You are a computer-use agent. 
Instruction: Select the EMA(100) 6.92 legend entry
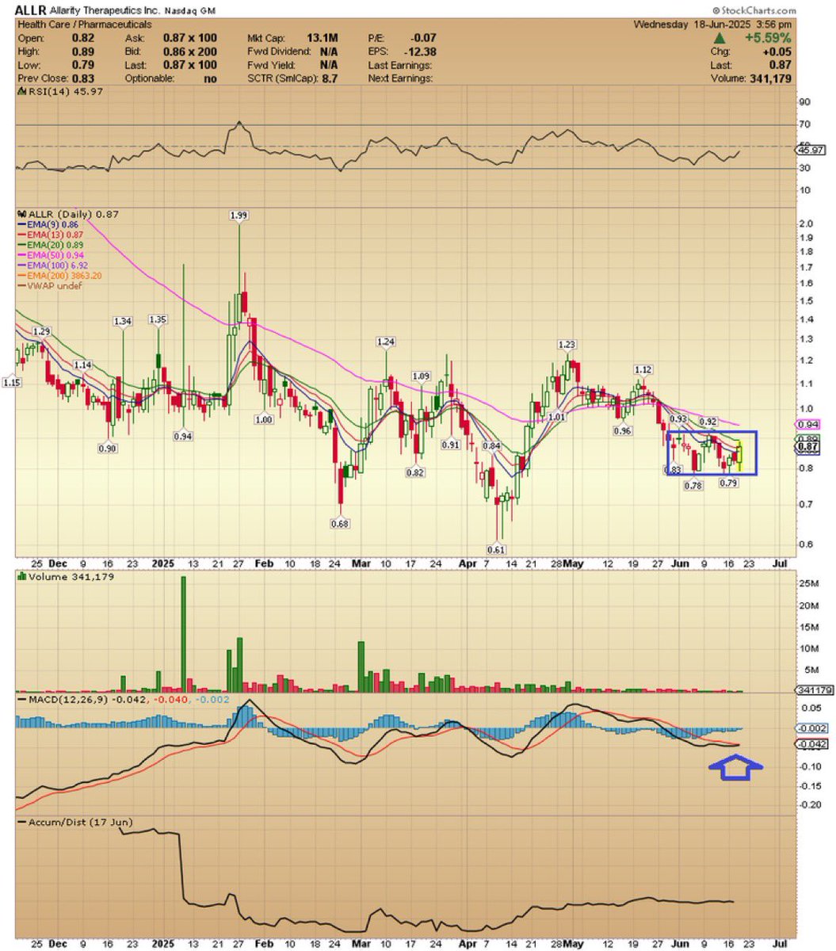(x=54, y=265)
